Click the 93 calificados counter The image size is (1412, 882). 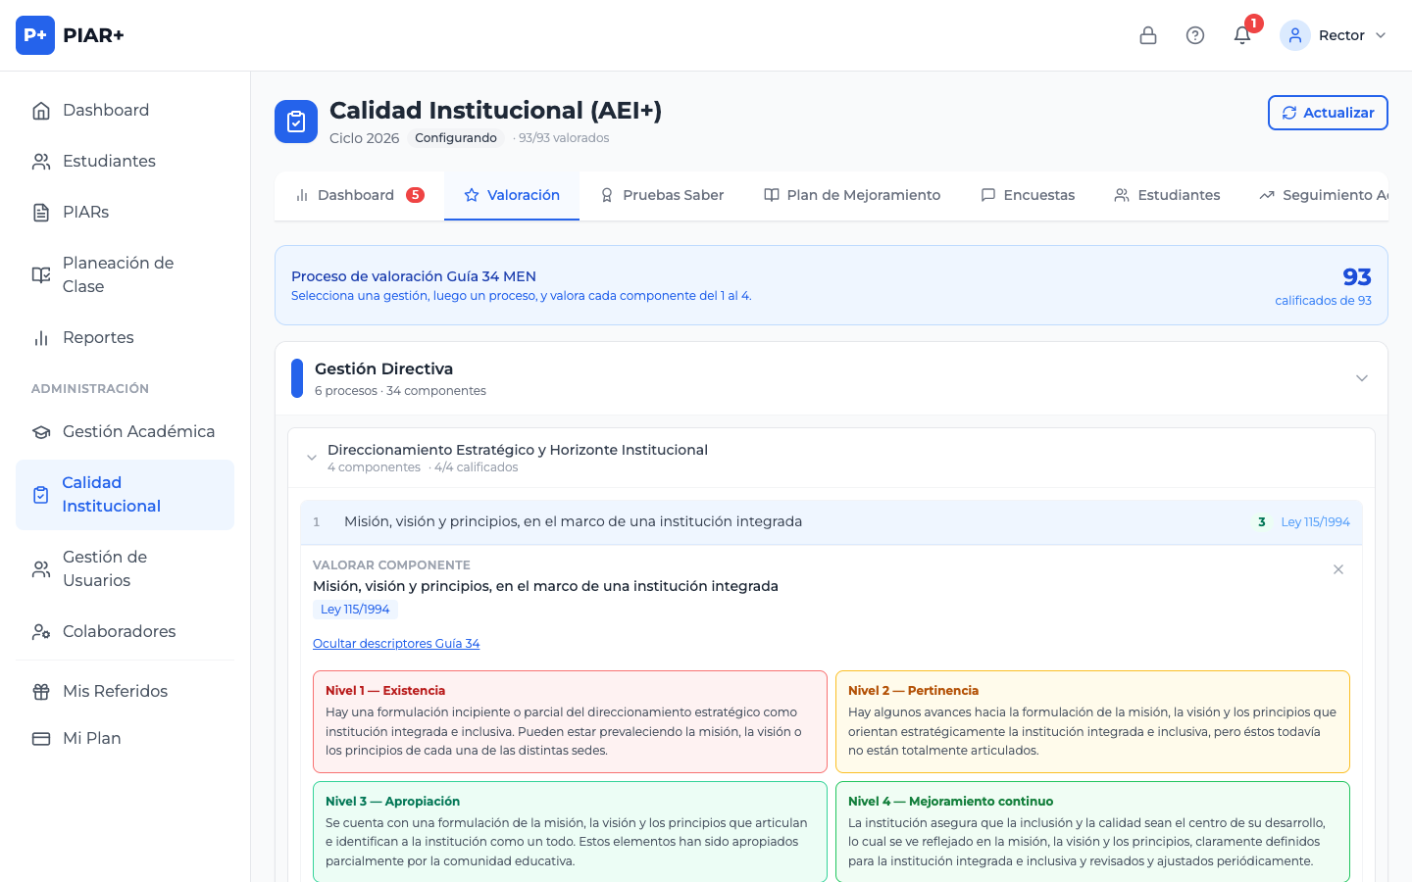[x=1323, y=285]
